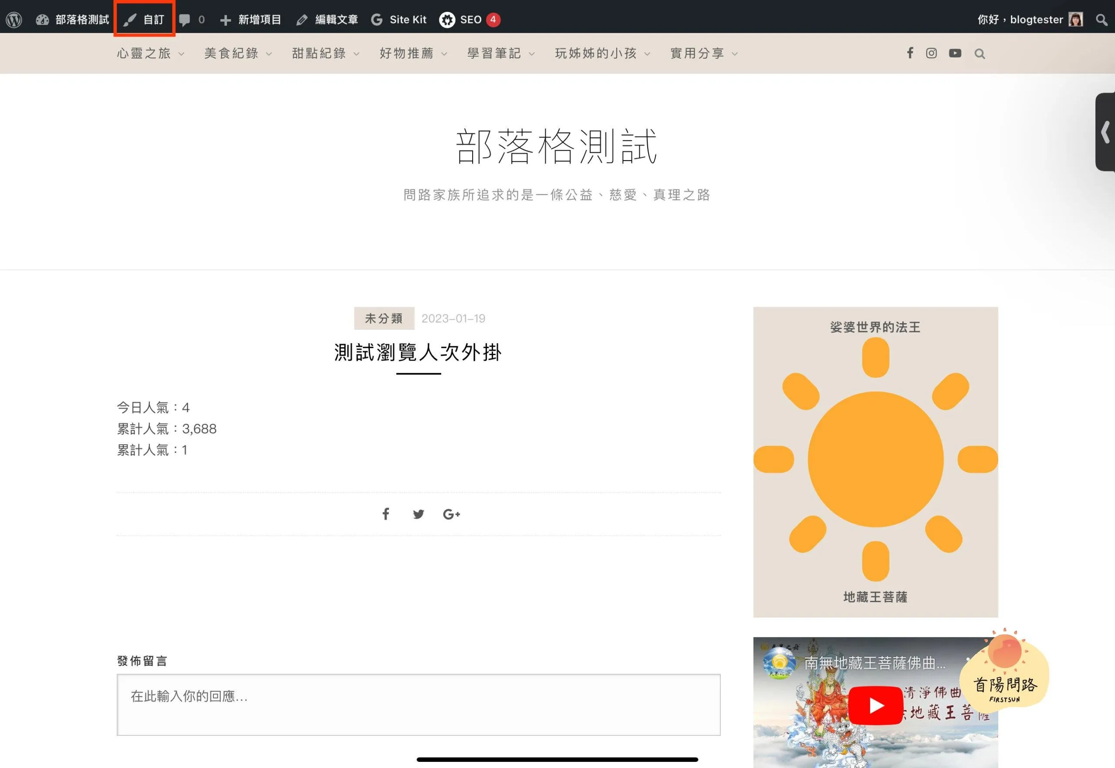Expand the 實用分享 dropdown menu

coord(704,53)
